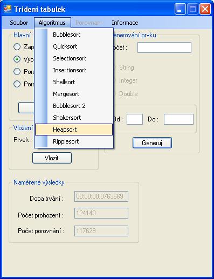Click the Doba trvání result field
214x279 pixels.
pos(101,196)
